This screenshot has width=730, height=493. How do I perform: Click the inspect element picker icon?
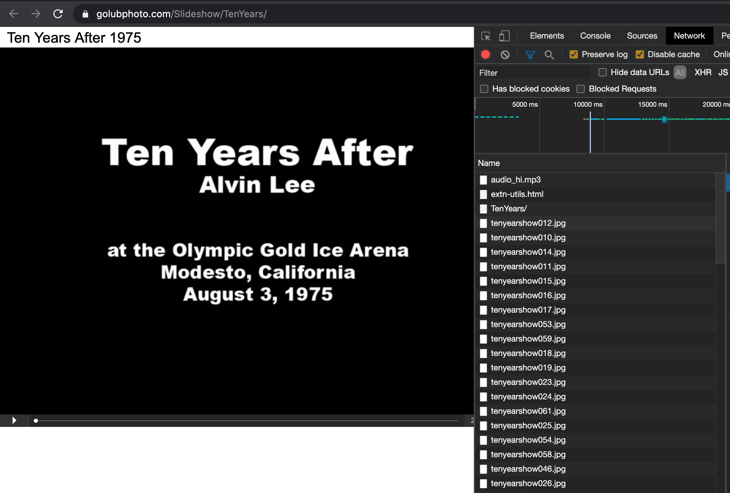[486, 36]
